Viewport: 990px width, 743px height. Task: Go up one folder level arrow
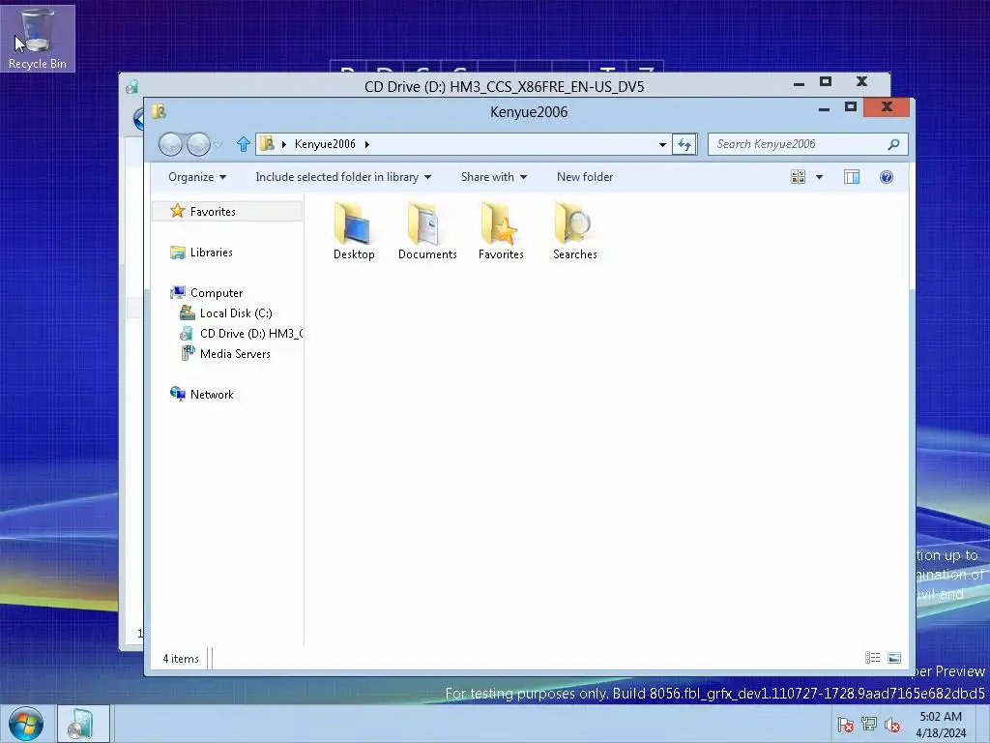click(243, 145)
